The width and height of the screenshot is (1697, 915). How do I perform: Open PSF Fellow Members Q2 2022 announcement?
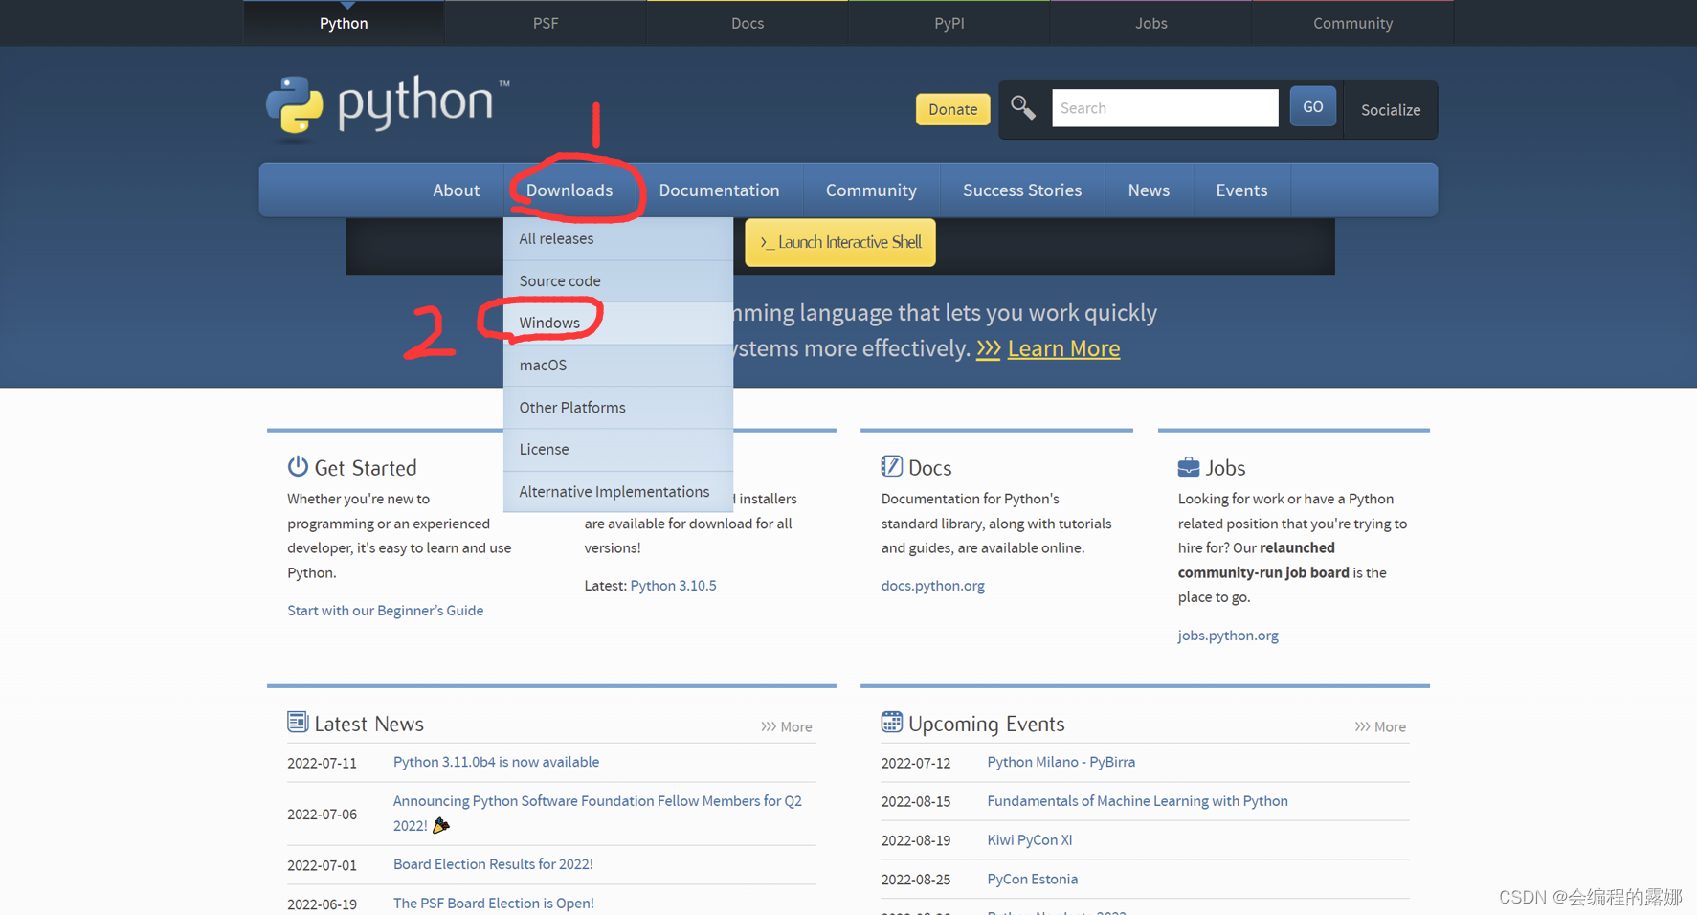point(597,813)
